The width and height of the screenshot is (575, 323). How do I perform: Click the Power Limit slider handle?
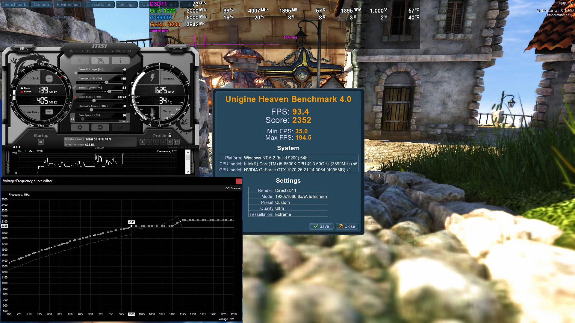pyautogui.click(x=107, y=82)
